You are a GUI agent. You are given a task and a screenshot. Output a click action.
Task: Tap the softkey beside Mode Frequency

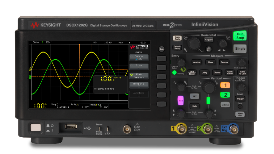click(x=161, y=77)
